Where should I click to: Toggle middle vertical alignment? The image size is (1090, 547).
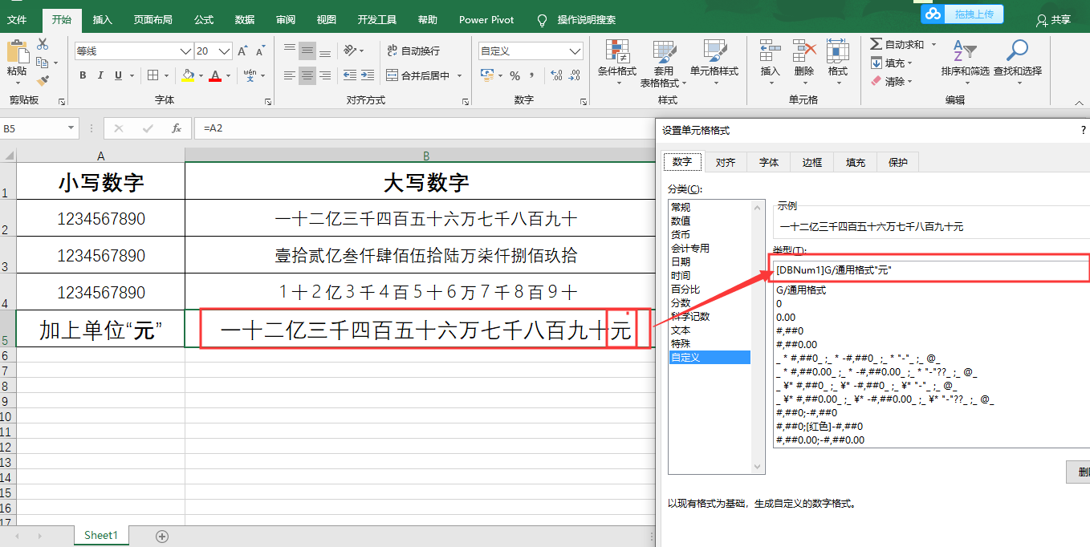(307, 51)
